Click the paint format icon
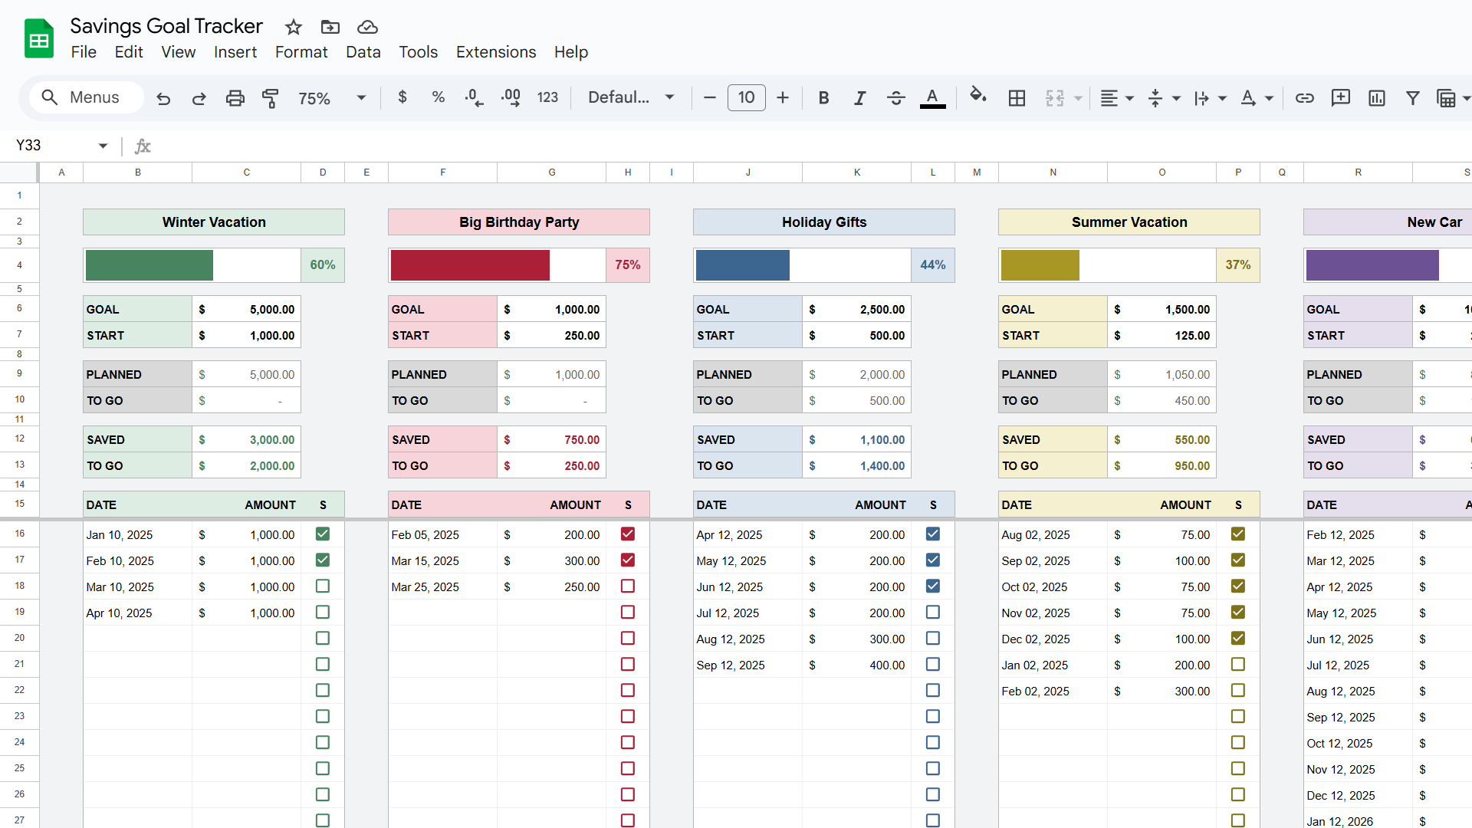This screenshot has height=828, width=1472. (270, 98)
